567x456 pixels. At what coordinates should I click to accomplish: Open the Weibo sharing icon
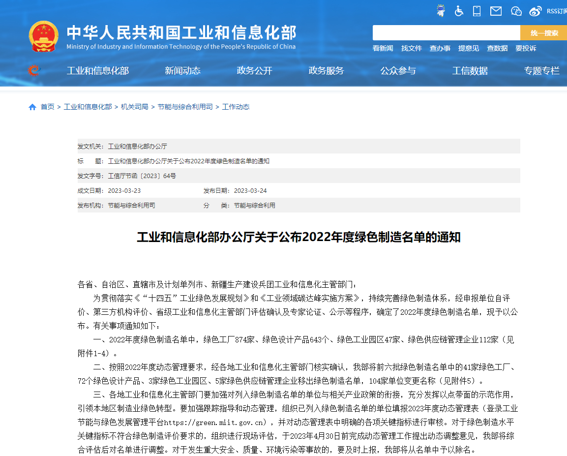pos(535,10)
